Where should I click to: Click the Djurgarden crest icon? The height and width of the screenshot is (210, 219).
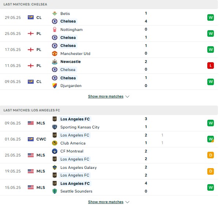[54, 86]
